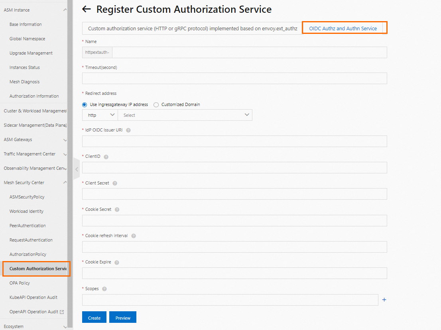Screen dimensions: 441x330
Task: Focus the Cookie Secret input field
Action: click(234, 220)
